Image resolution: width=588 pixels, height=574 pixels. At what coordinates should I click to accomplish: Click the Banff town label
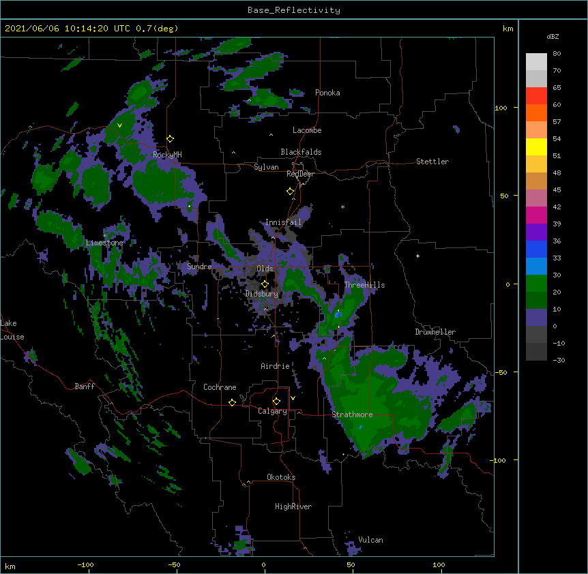click(85, 387)
